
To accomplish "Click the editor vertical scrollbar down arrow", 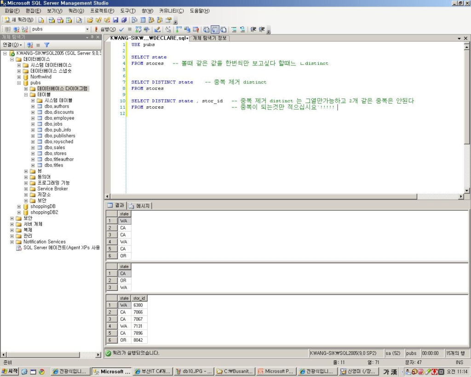I will click(x=466, y=191).
